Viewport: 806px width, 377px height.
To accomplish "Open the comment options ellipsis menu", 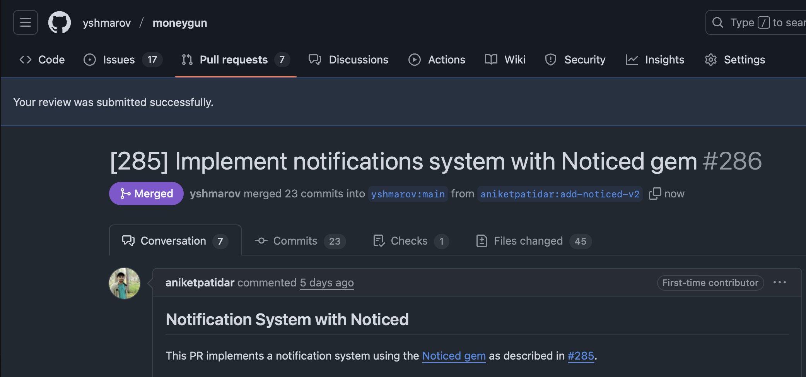I will tap(779, 283).
